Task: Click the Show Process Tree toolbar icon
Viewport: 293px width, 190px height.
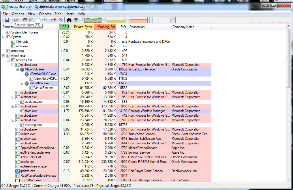Action: point(31,20)
